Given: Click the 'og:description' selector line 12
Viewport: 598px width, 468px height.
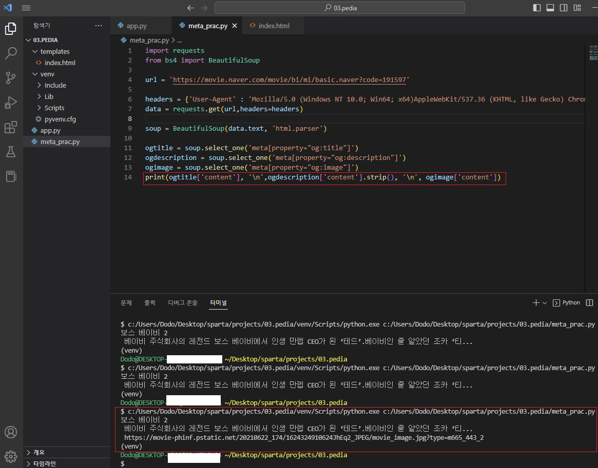Looking at the screenshot, I should click(275, 158).
